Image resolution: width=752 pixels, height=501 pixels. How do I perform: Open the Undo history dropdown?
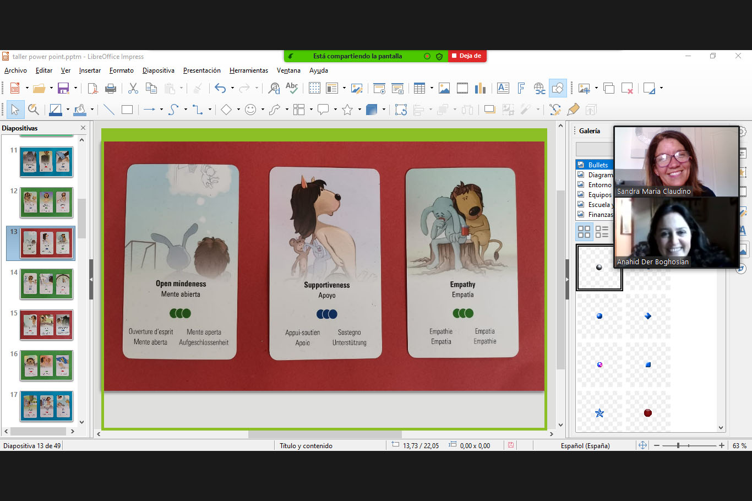(232, 88)
